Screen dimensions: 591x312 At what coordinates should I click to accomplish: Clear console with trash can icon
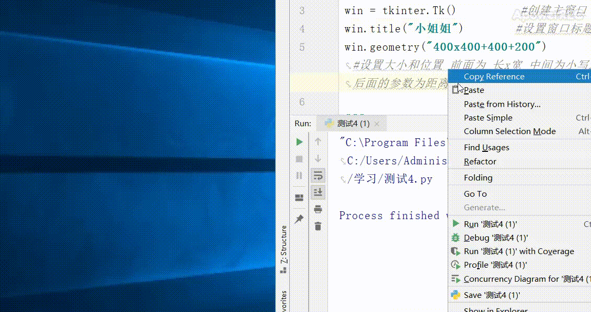pyautogui.click(x=318, y=226)
